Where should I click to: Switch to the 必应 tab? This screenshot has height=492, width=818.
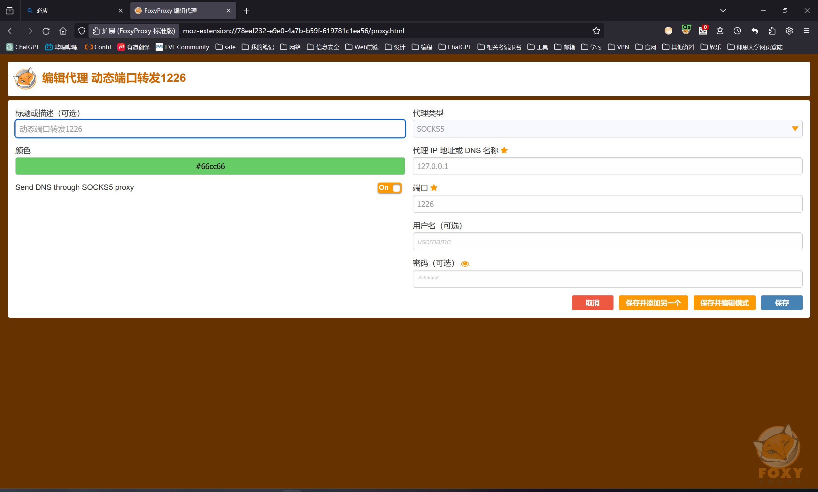click(x=75, y=11)
